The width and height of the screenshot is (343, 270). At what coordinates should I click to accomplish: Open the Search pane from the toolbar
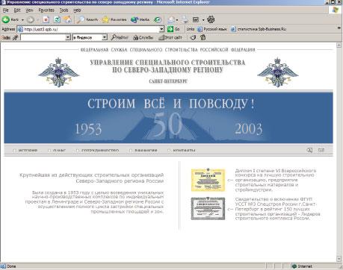(87, 19)
